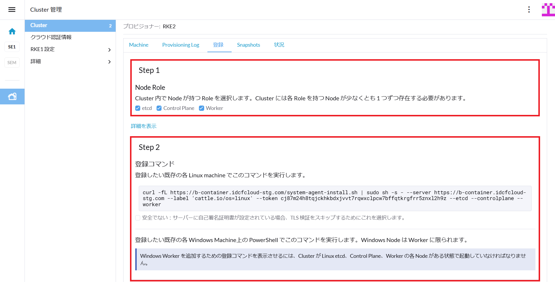The image size is (555, 282).
Task: Open the 状況 tab
Action: click(279, 45)
